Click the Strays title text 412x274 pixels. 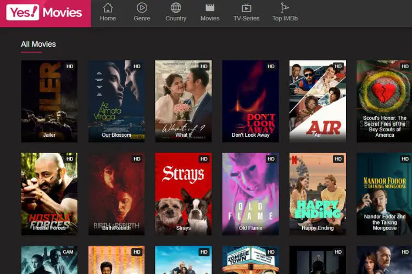click(x=183, y=228)
